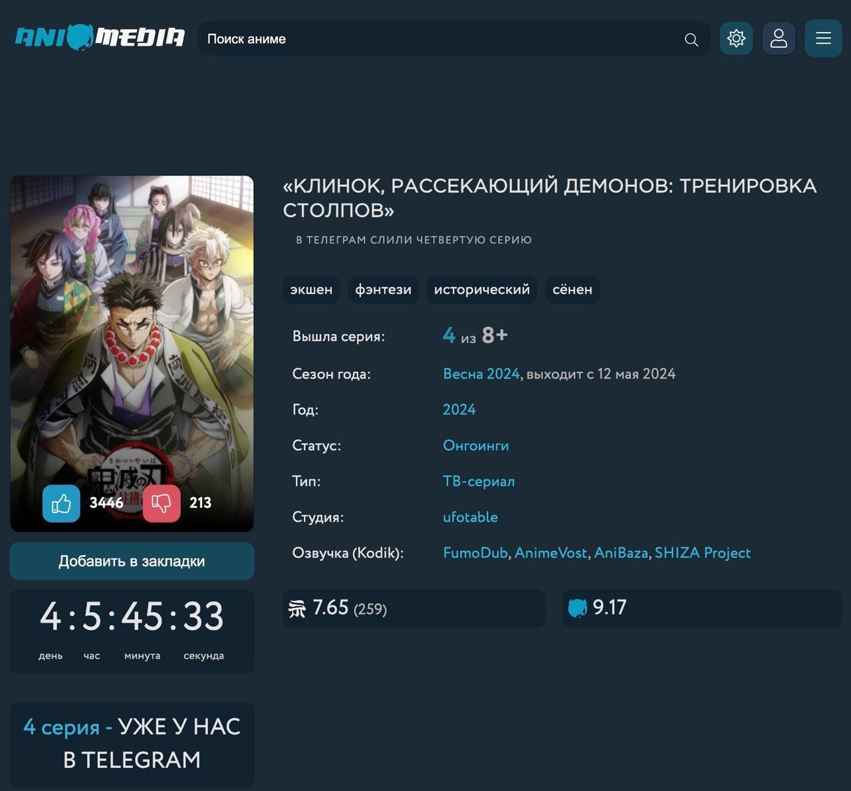Click the 213 dislikes count
This screenshot has width=851, height=791.
200,503
